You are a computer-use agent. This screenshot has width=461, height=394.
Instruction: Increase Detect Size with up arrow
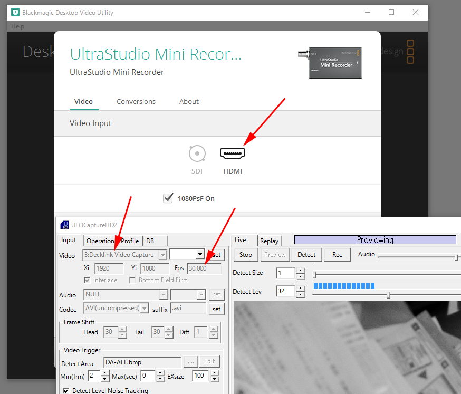301,271
